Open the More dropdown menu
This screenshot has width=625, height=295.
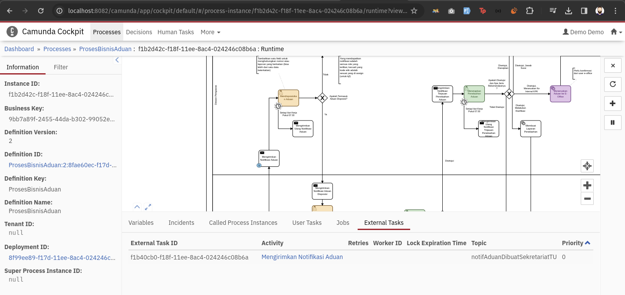pyautogui.click(x=210, y=32)
